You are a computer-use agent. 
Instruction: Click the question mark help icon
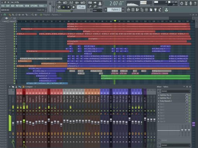[195, 3]
